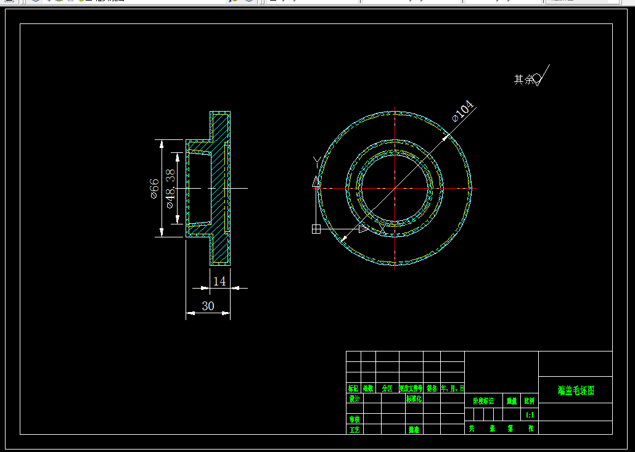Screen dimensions: 635x452
Task: Click the surface roughness symbol beside 其余
Action: [541, 75]
